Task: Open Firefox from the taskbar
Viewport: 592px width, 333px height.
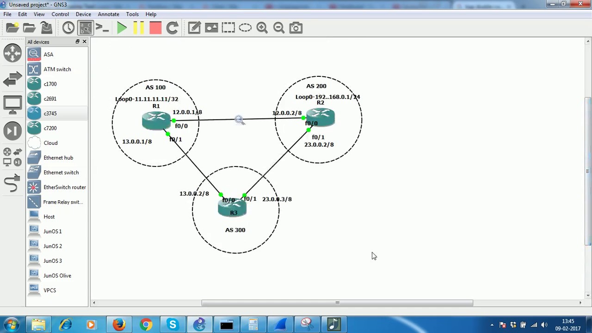Action: point(119,325)
